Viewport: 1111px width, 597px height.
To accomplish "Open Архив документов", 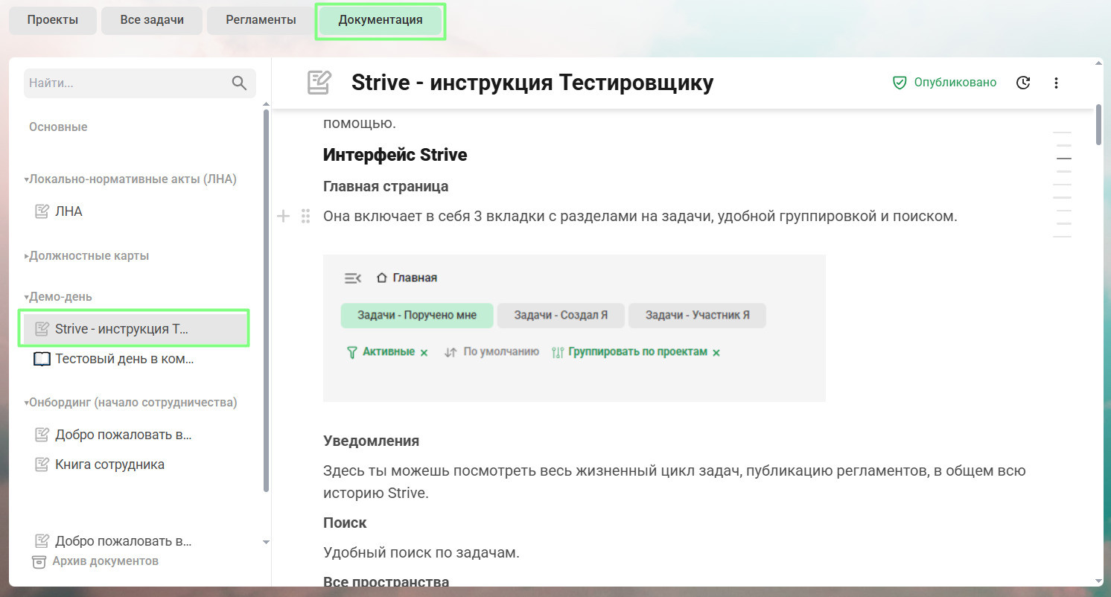I will [x=95, y=561].
